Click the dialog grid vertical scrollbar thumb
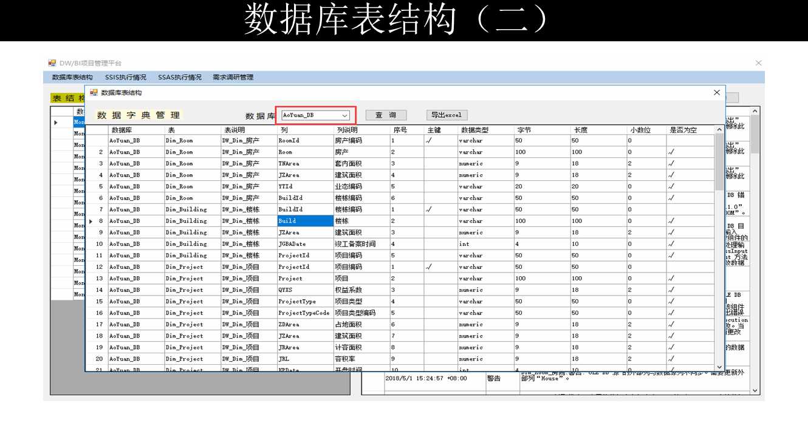This screenshot has width=808, height=437. click(x=719, y=163)
